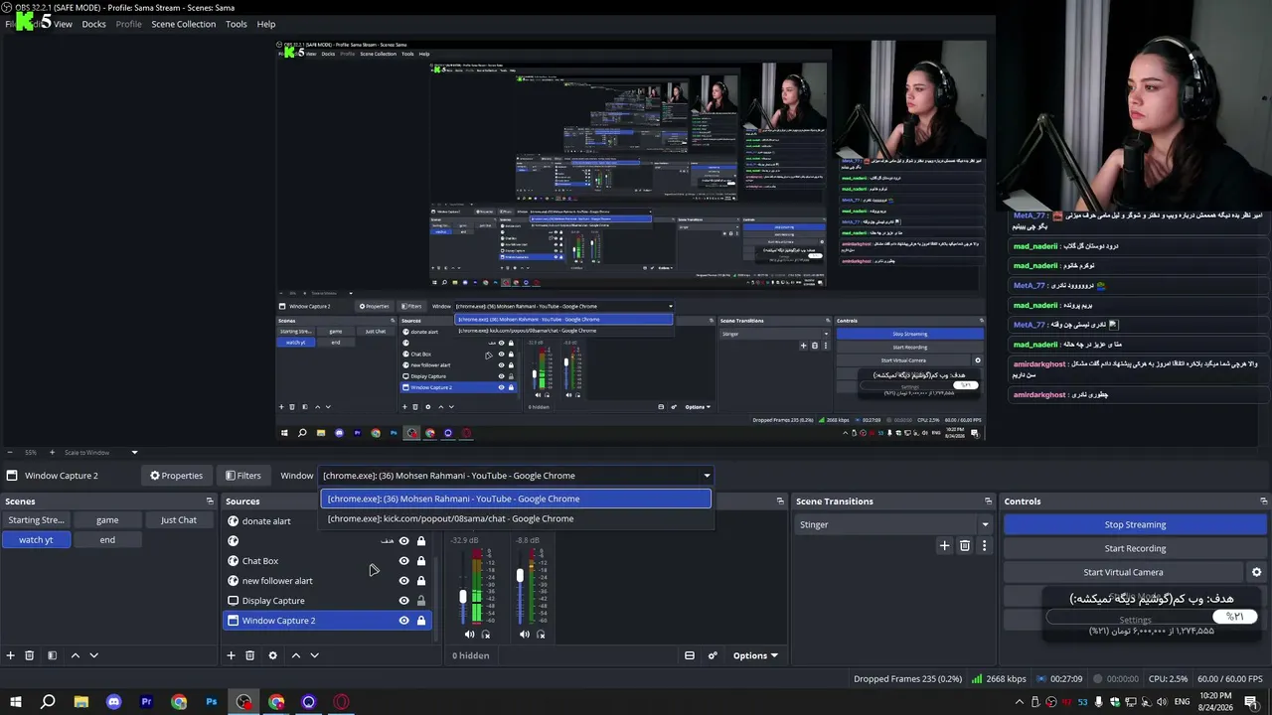Hide the new follower alart source

pyautogui.click(x=403, y=581)
